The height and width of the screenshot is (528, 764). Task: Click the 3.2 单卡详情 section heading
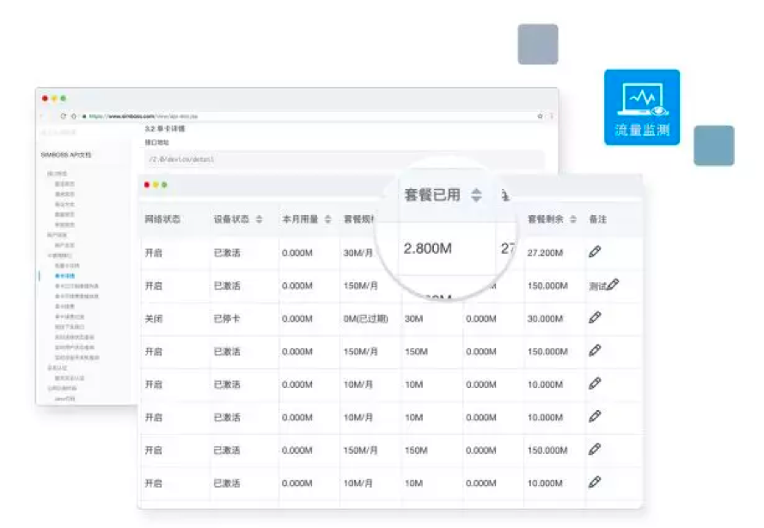165,129
